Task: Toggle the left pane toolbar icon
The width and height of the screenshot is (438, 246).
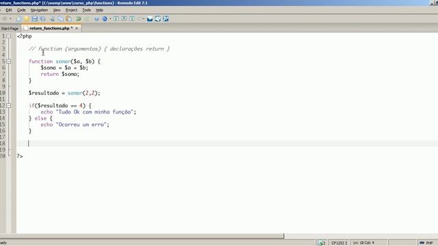Action: tap(116, 18)
